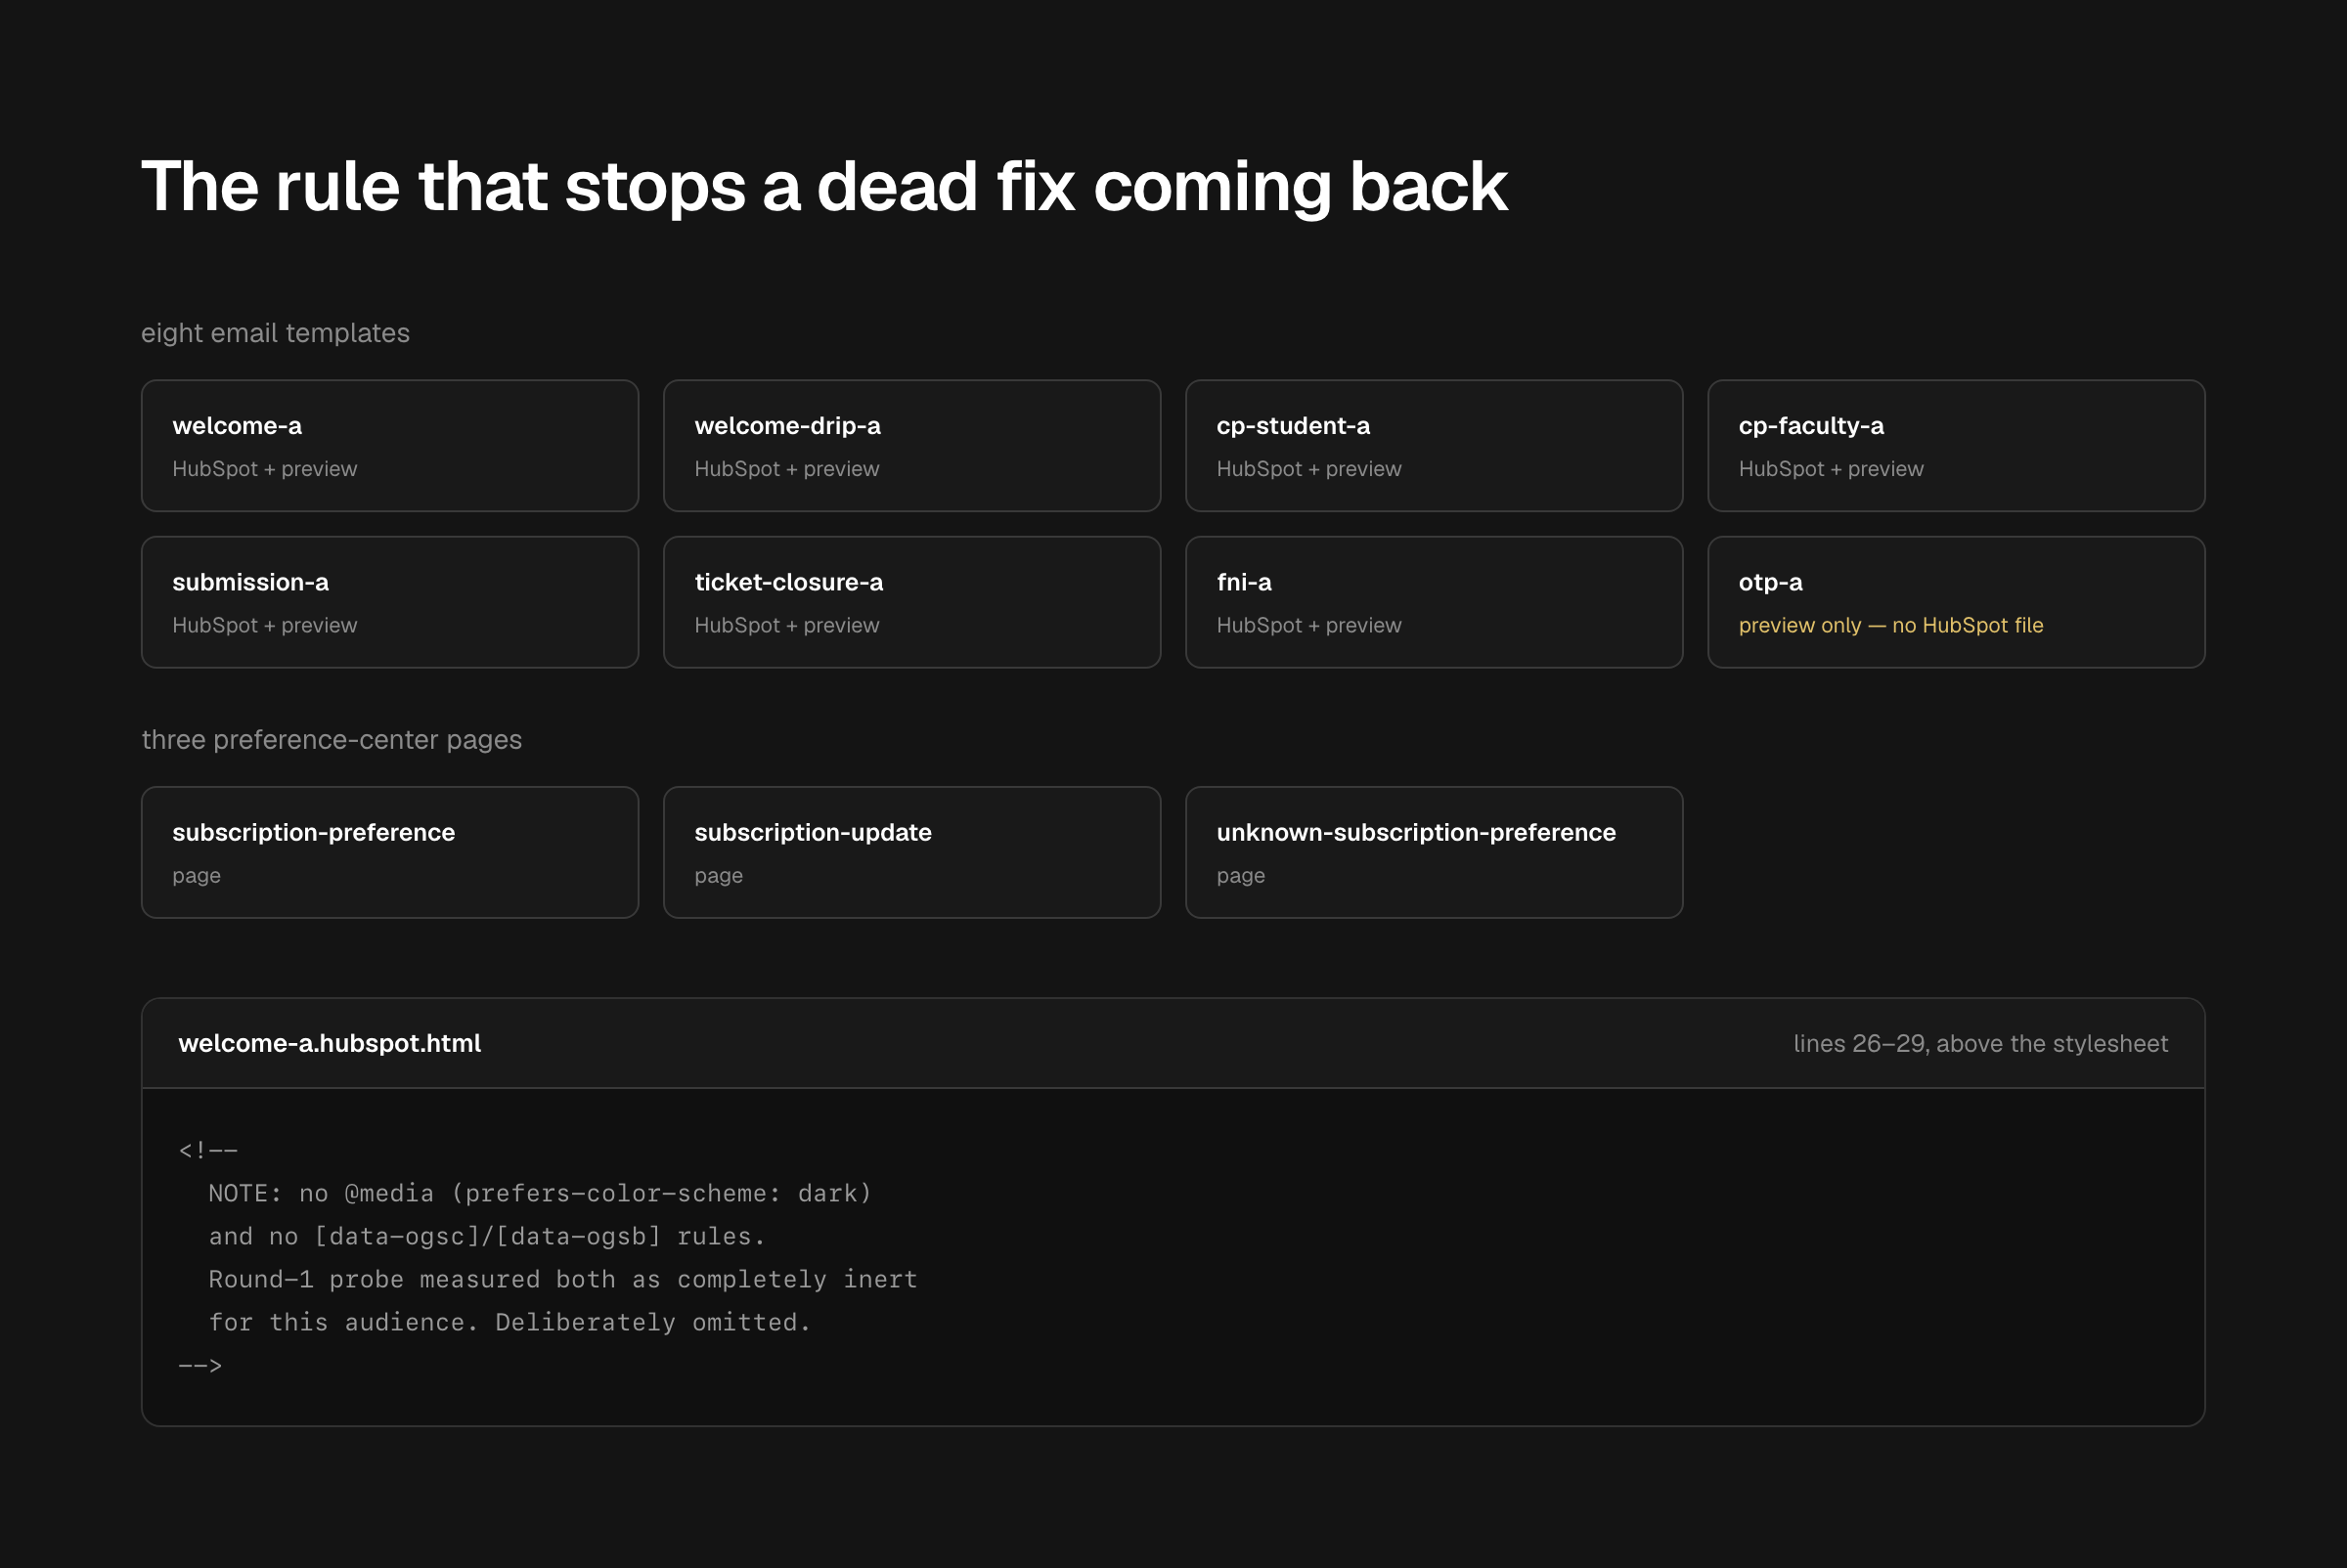Open the fni-a email template card
Viewport: 2347px width, 1568px height.
1435,602
